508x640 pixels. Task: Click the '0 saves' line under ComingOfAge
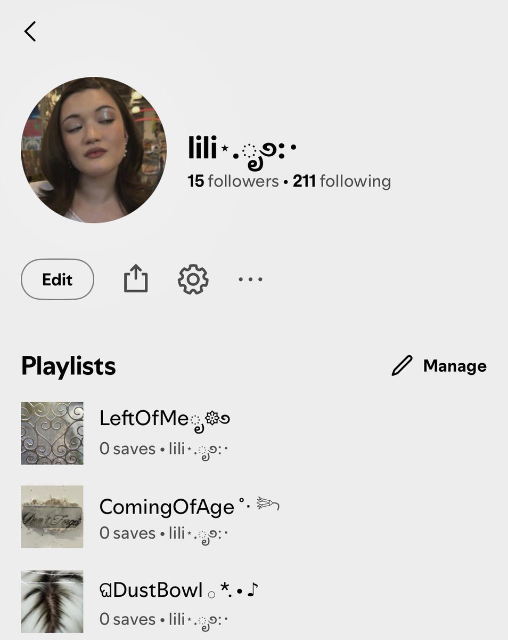[164, 534]
